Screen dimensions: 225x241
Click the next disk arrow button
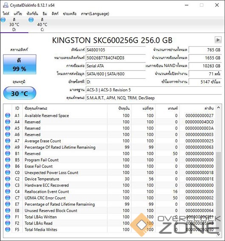coord(218,40)
